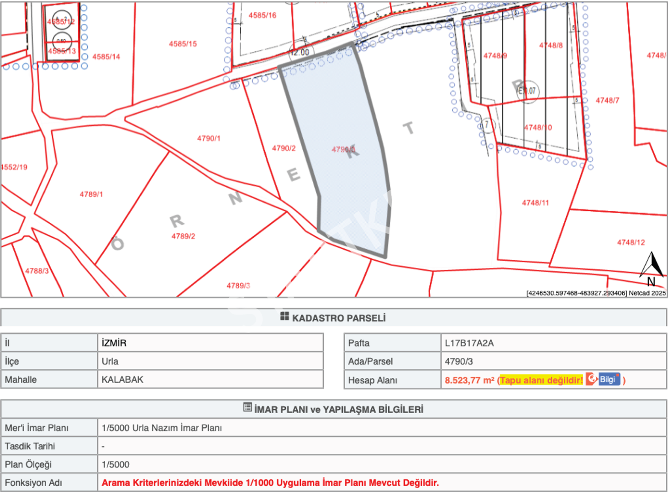The image size is (668, 493).
Task: Click parcel 4748/11 on the map
Action: (535, 203)
